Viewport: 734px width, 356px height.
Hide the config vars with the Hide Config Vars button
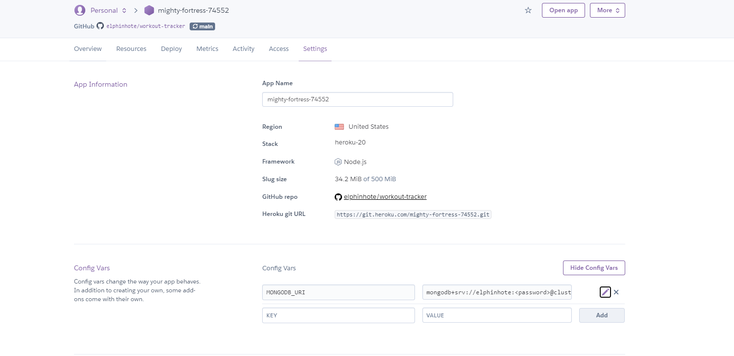[593, 268]
